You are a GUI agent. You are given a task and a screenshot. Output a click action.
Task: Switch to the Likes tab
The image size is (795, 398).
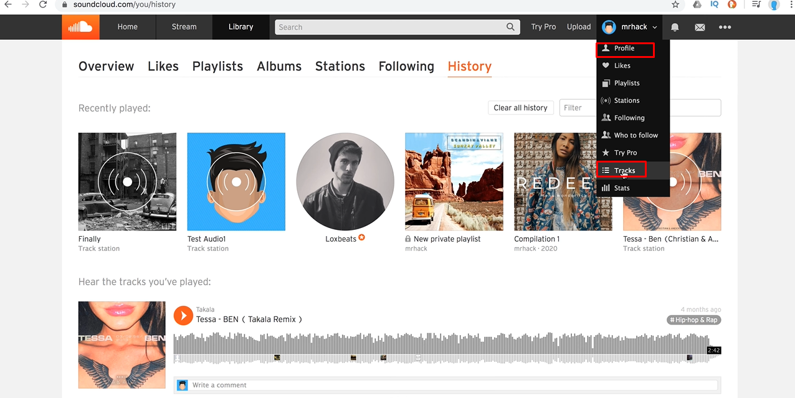163,66
